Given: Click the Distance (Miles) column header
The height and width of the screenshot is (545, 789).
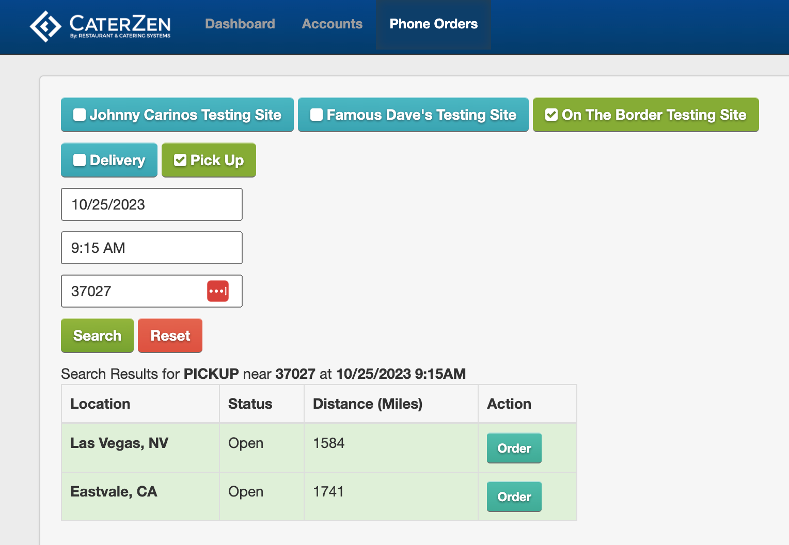Looking at the screenshot, I should coord(391,404).
